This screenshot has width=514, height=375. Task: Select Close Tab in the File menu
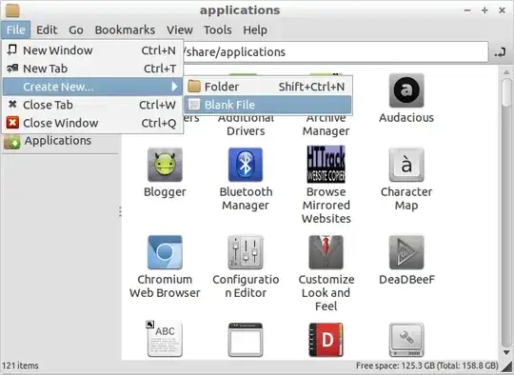(91, 105)
